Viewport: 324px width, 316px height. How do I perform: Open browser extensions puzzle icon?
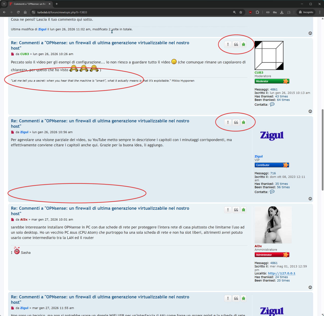(x=257, y=12)
